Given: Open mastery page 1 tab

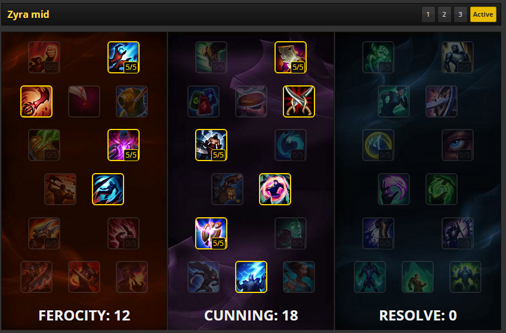Looking at the screenshot, I should pyautogui.click(x=428, y=14).
